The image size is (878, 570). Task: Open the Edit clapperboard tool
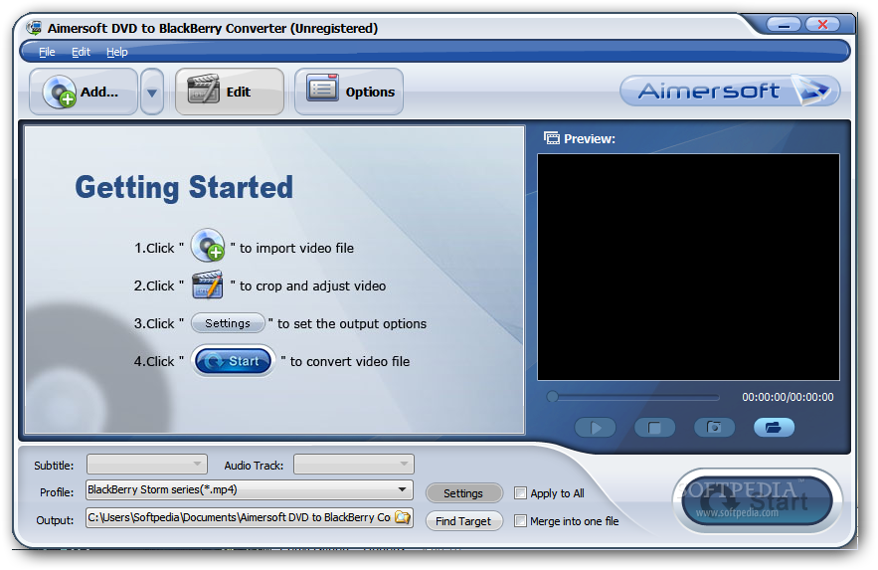(230, 92)
